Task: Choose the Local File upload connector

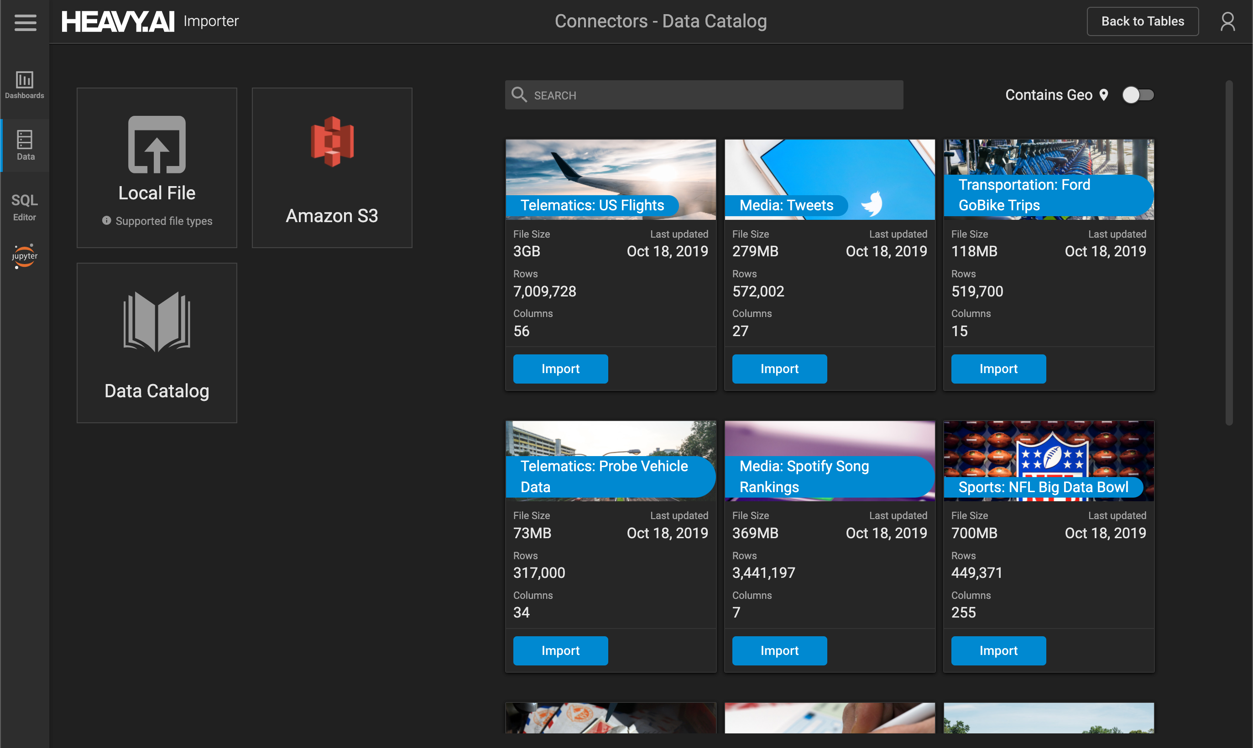Action: pyautogui.click(x=157, y=168)
